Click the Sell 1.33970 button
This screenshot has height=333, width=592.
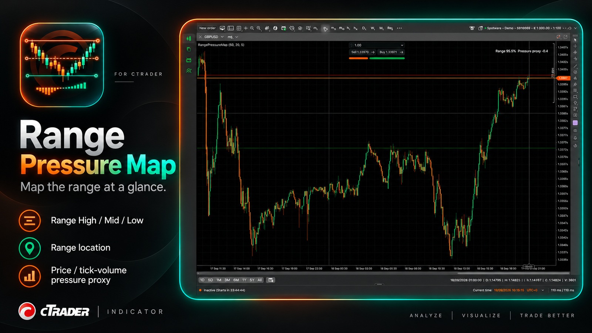coord(363,52)
